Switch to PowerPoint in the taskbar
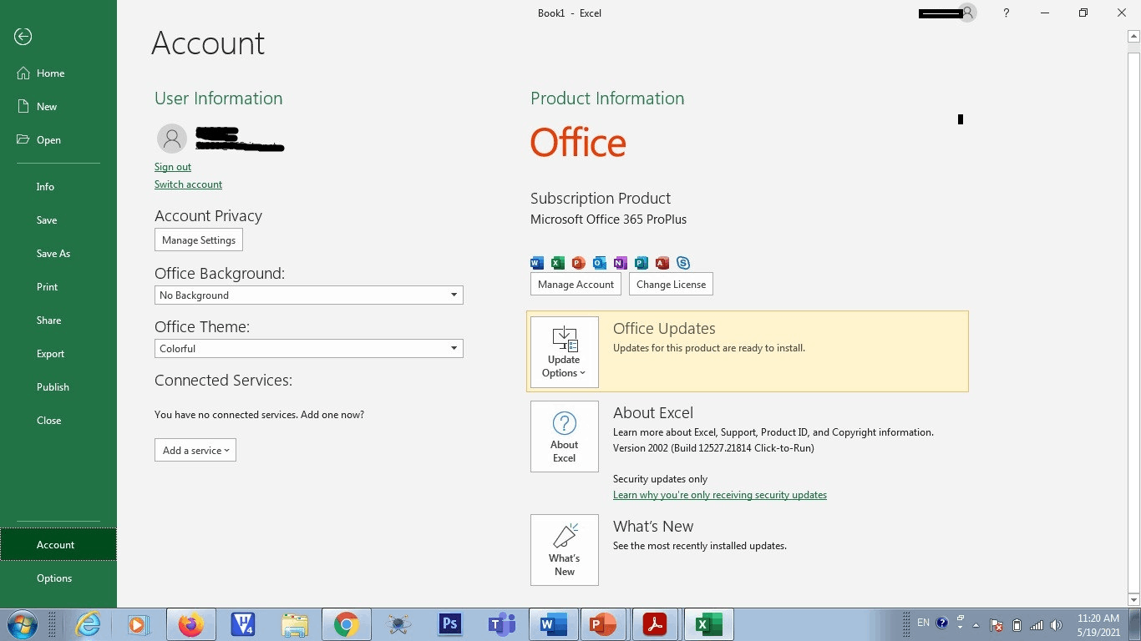The height and width of the screenshot is (641, 1141). click(x=605, y=624)
